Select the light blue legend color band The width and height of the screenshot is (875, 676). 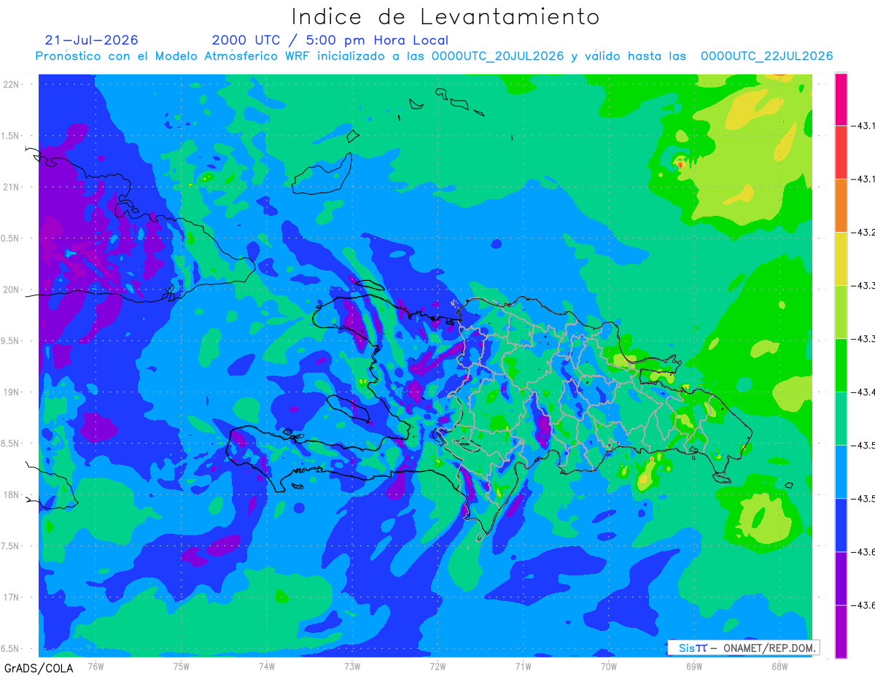(841, 472)
